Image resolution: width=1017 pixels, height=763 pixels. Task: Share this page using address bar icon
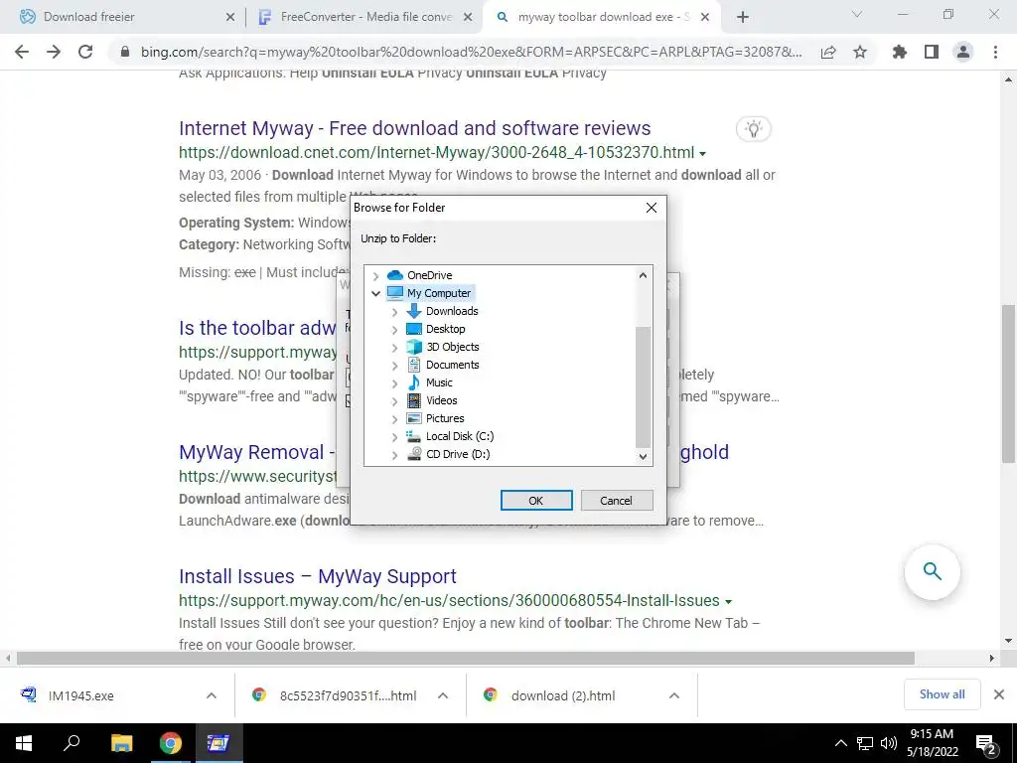[828, 52]
